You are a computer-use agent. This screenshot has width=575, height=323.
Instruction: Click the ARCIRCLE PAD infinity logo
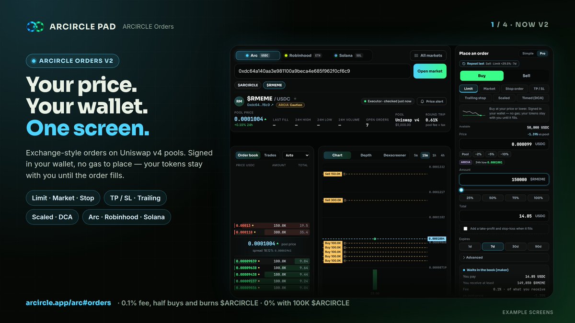(35, 27)
